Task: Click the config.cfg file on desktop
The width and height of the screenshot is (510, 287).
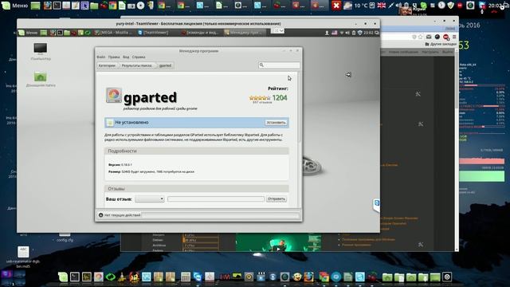Action: 65,238
